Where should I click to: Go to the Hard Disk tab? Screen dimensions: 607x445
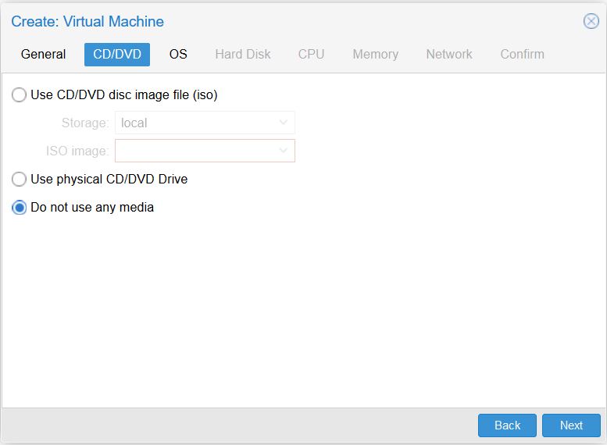pyautogui.click(x=243, y=54)
